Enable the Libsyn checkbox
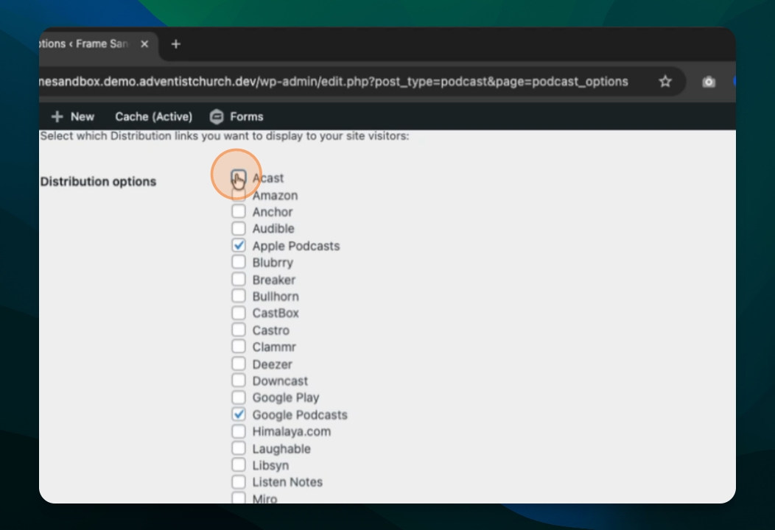 (x=239, y=464)
